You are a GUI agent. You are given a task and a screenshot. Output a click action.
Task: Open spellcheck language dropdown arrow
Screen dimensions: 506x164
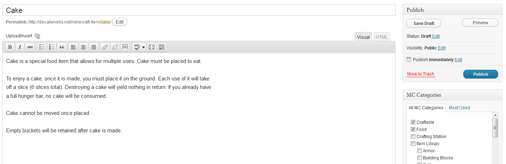tap(144, 47)
